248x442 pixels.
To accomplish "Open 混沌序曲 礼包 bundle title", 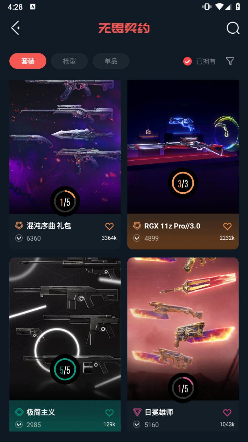I will pos(49,226).
